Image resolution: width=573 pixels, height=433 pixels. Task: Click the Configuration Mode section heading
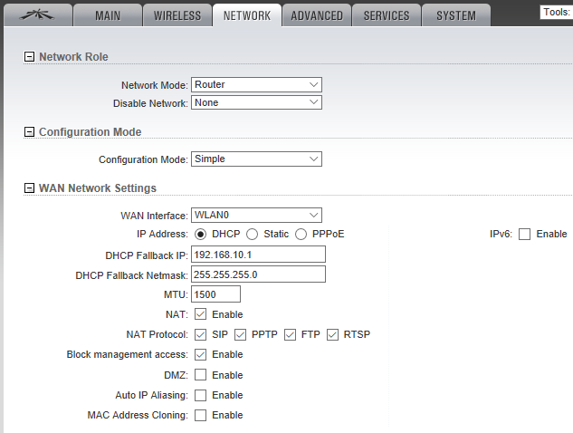[x=90, y=131]
